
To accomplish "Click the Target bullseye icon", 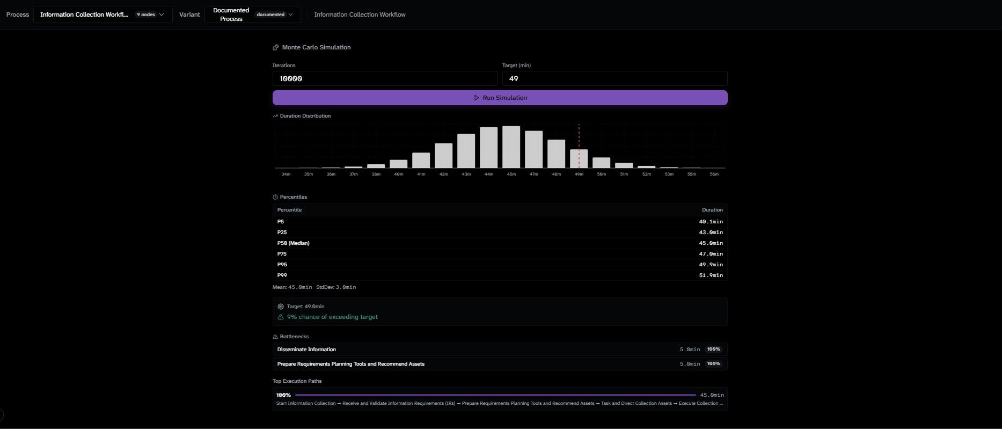I will [281, 307].
